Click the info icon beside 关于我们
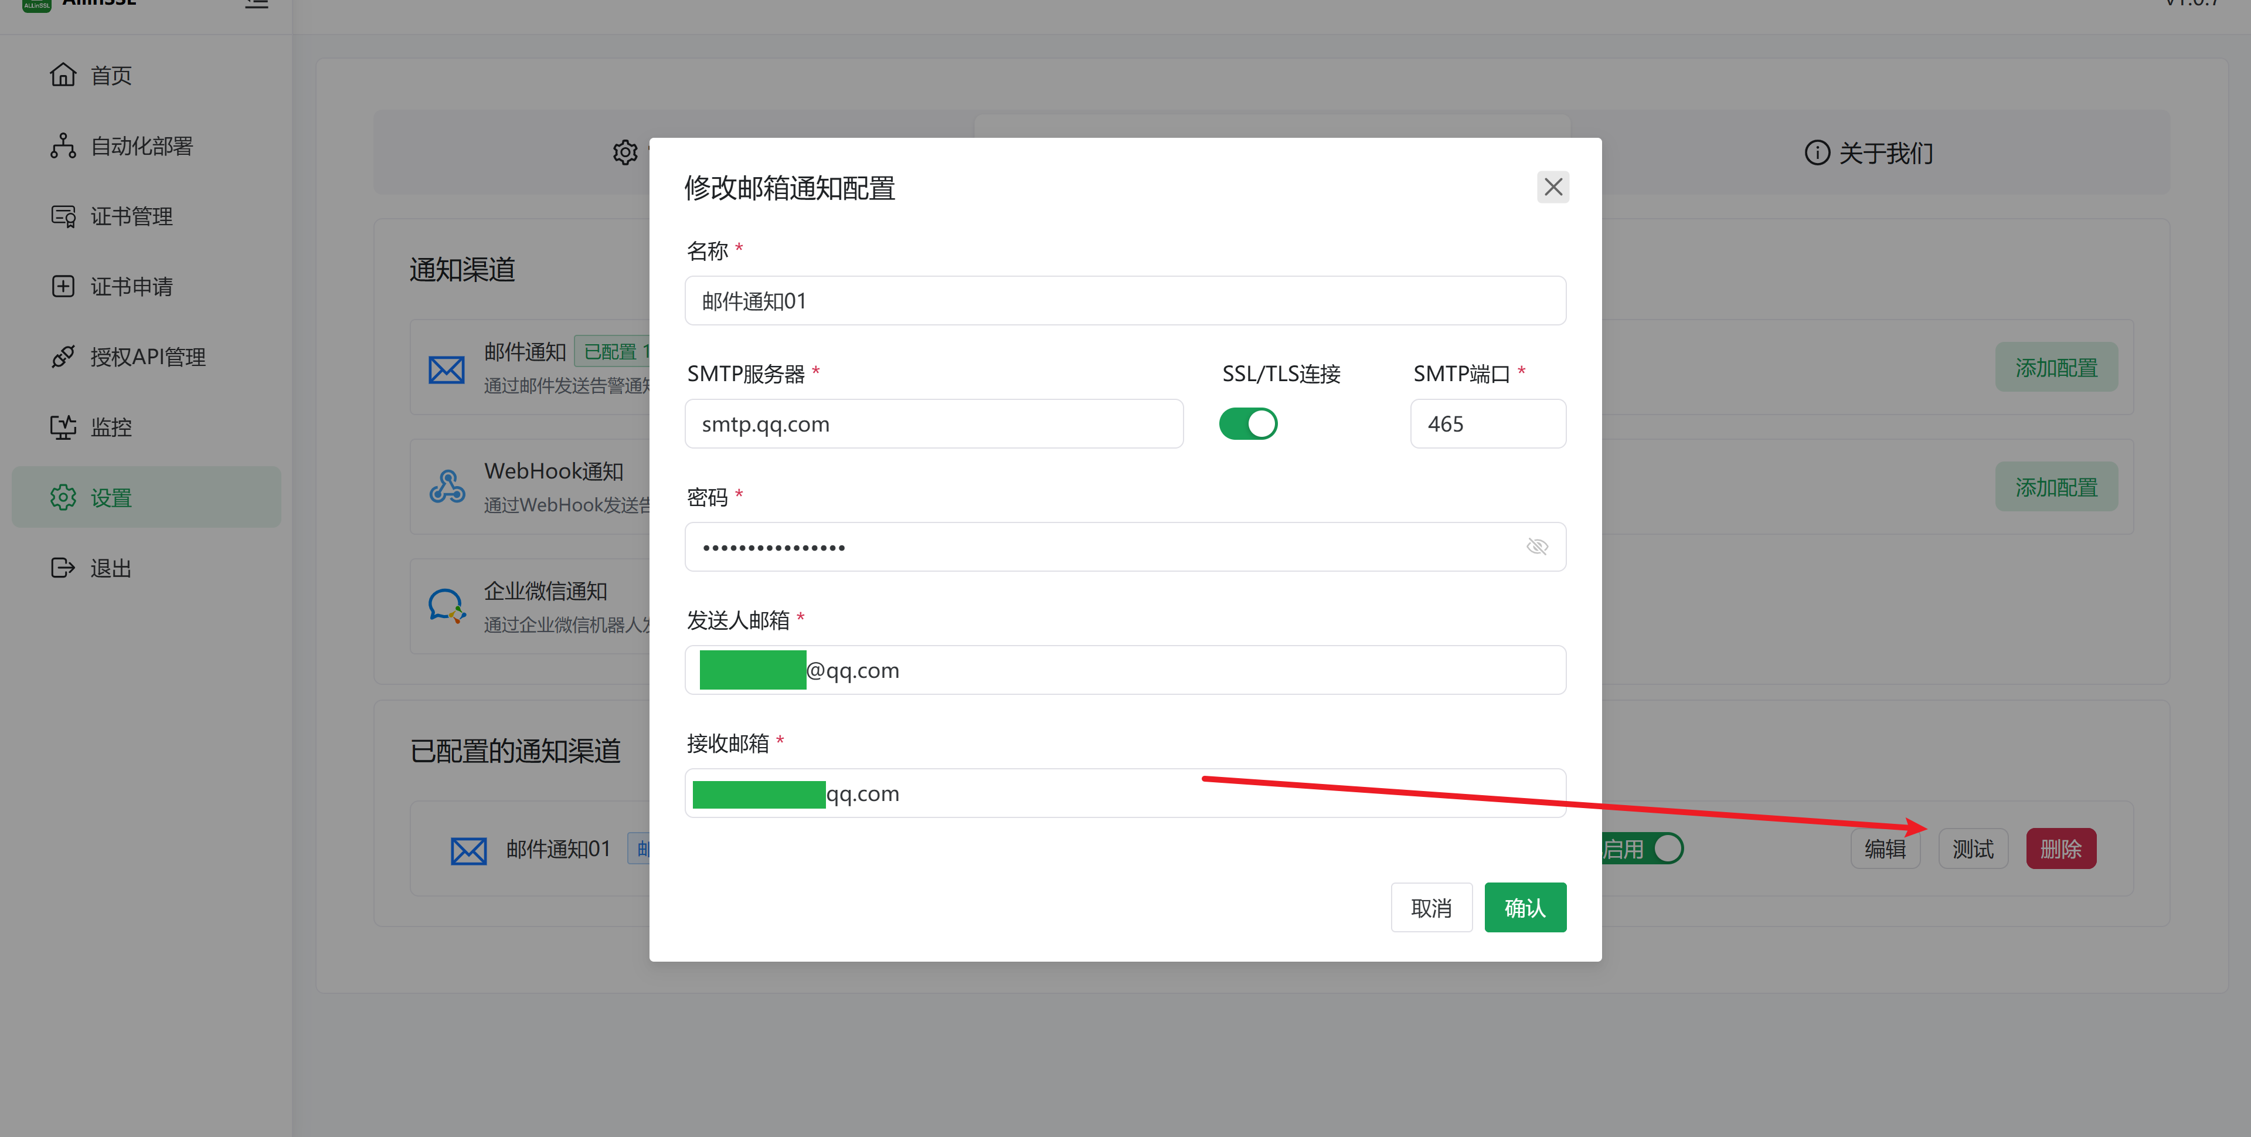Image resolution: width=2251 pixels, height=1137 pixels. click(x=1817, y=153)
